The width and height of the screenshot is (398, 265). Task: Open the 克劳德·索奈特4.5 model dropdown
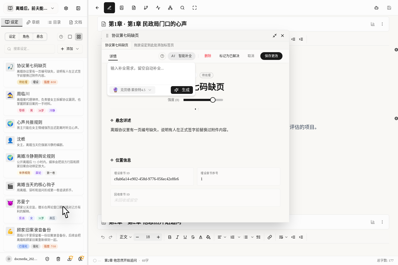coord(132,90)
